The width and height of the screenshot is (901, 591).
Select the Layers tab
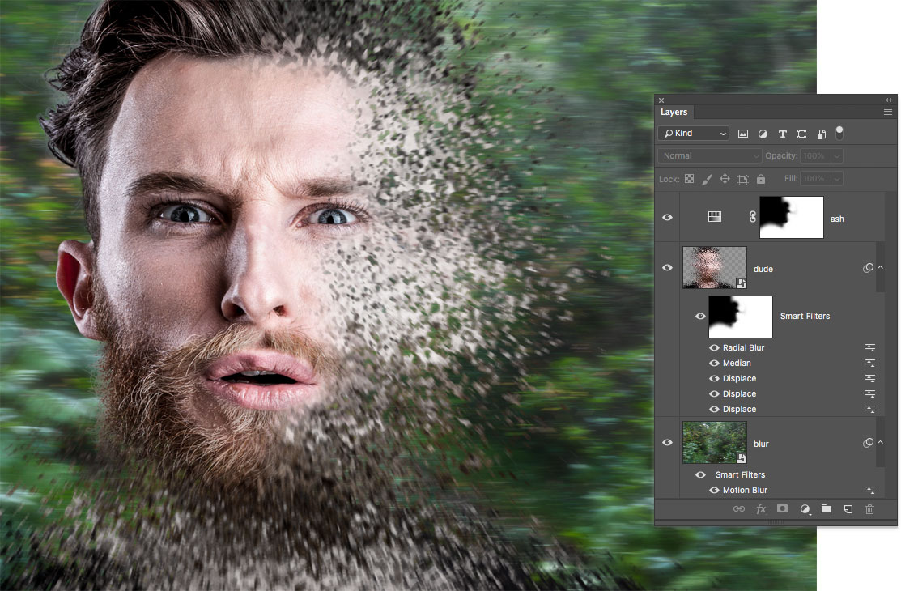674,112
